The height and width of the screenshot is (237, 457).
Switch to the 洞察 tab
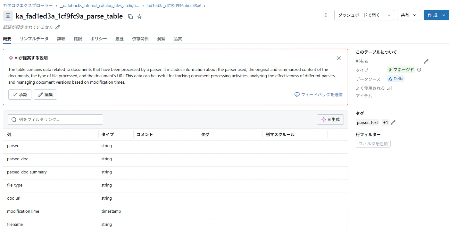[161, 39]
